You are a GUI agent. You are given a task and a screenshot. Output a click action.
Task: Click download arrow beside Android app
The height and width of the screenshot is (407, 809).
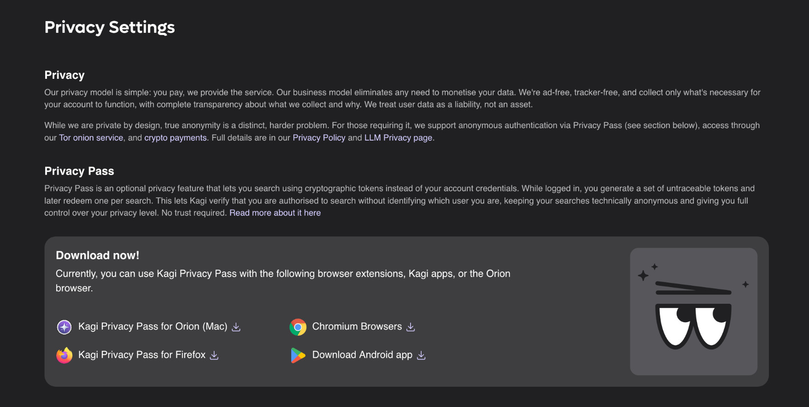point(421,355)
